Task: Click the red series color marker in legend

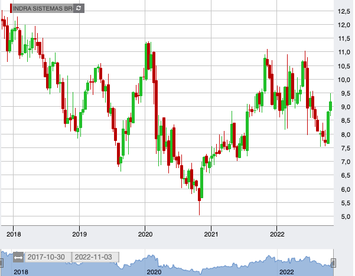Action: pos(11,8)
